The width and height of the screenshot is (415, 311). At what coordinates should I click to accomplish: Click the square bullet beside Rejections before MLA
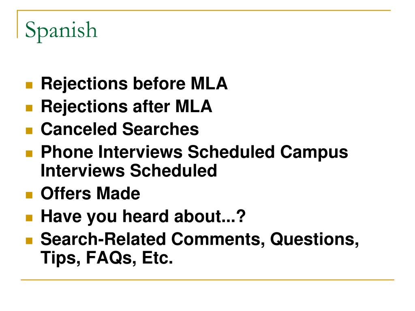pos(29,85)
